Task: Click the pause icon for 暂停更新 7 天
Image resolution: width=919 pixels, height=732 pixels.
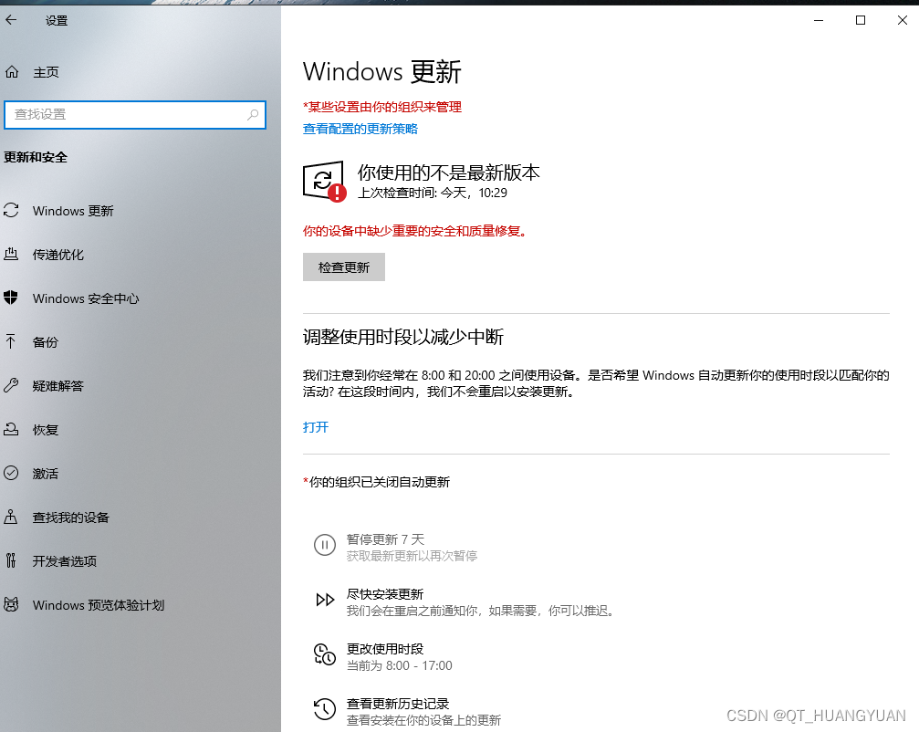Action: [x=325, y=545]
